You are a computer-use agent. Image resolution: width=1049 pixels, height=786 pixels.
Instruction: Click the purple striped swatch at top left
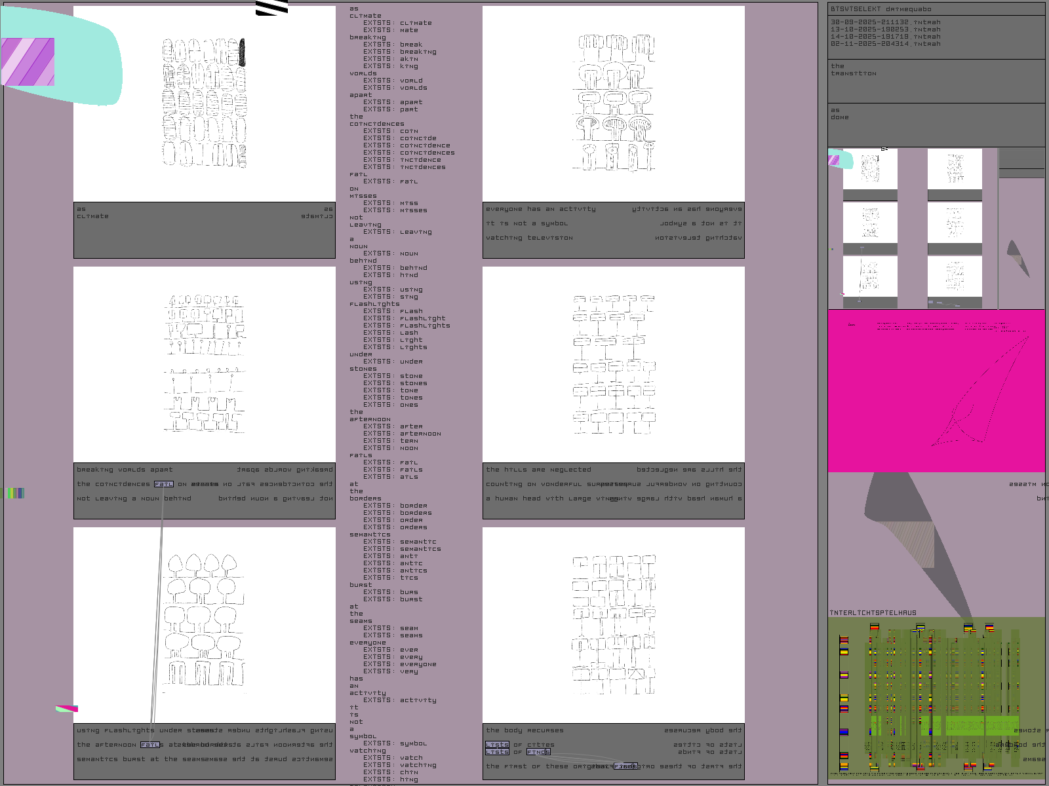pos(28,62)
